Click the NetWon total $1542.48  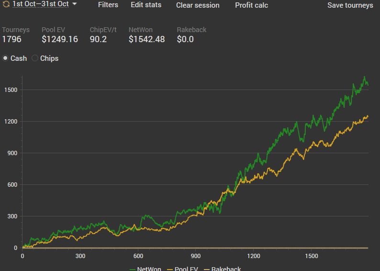pyautogui.click(x=146, y=39)
